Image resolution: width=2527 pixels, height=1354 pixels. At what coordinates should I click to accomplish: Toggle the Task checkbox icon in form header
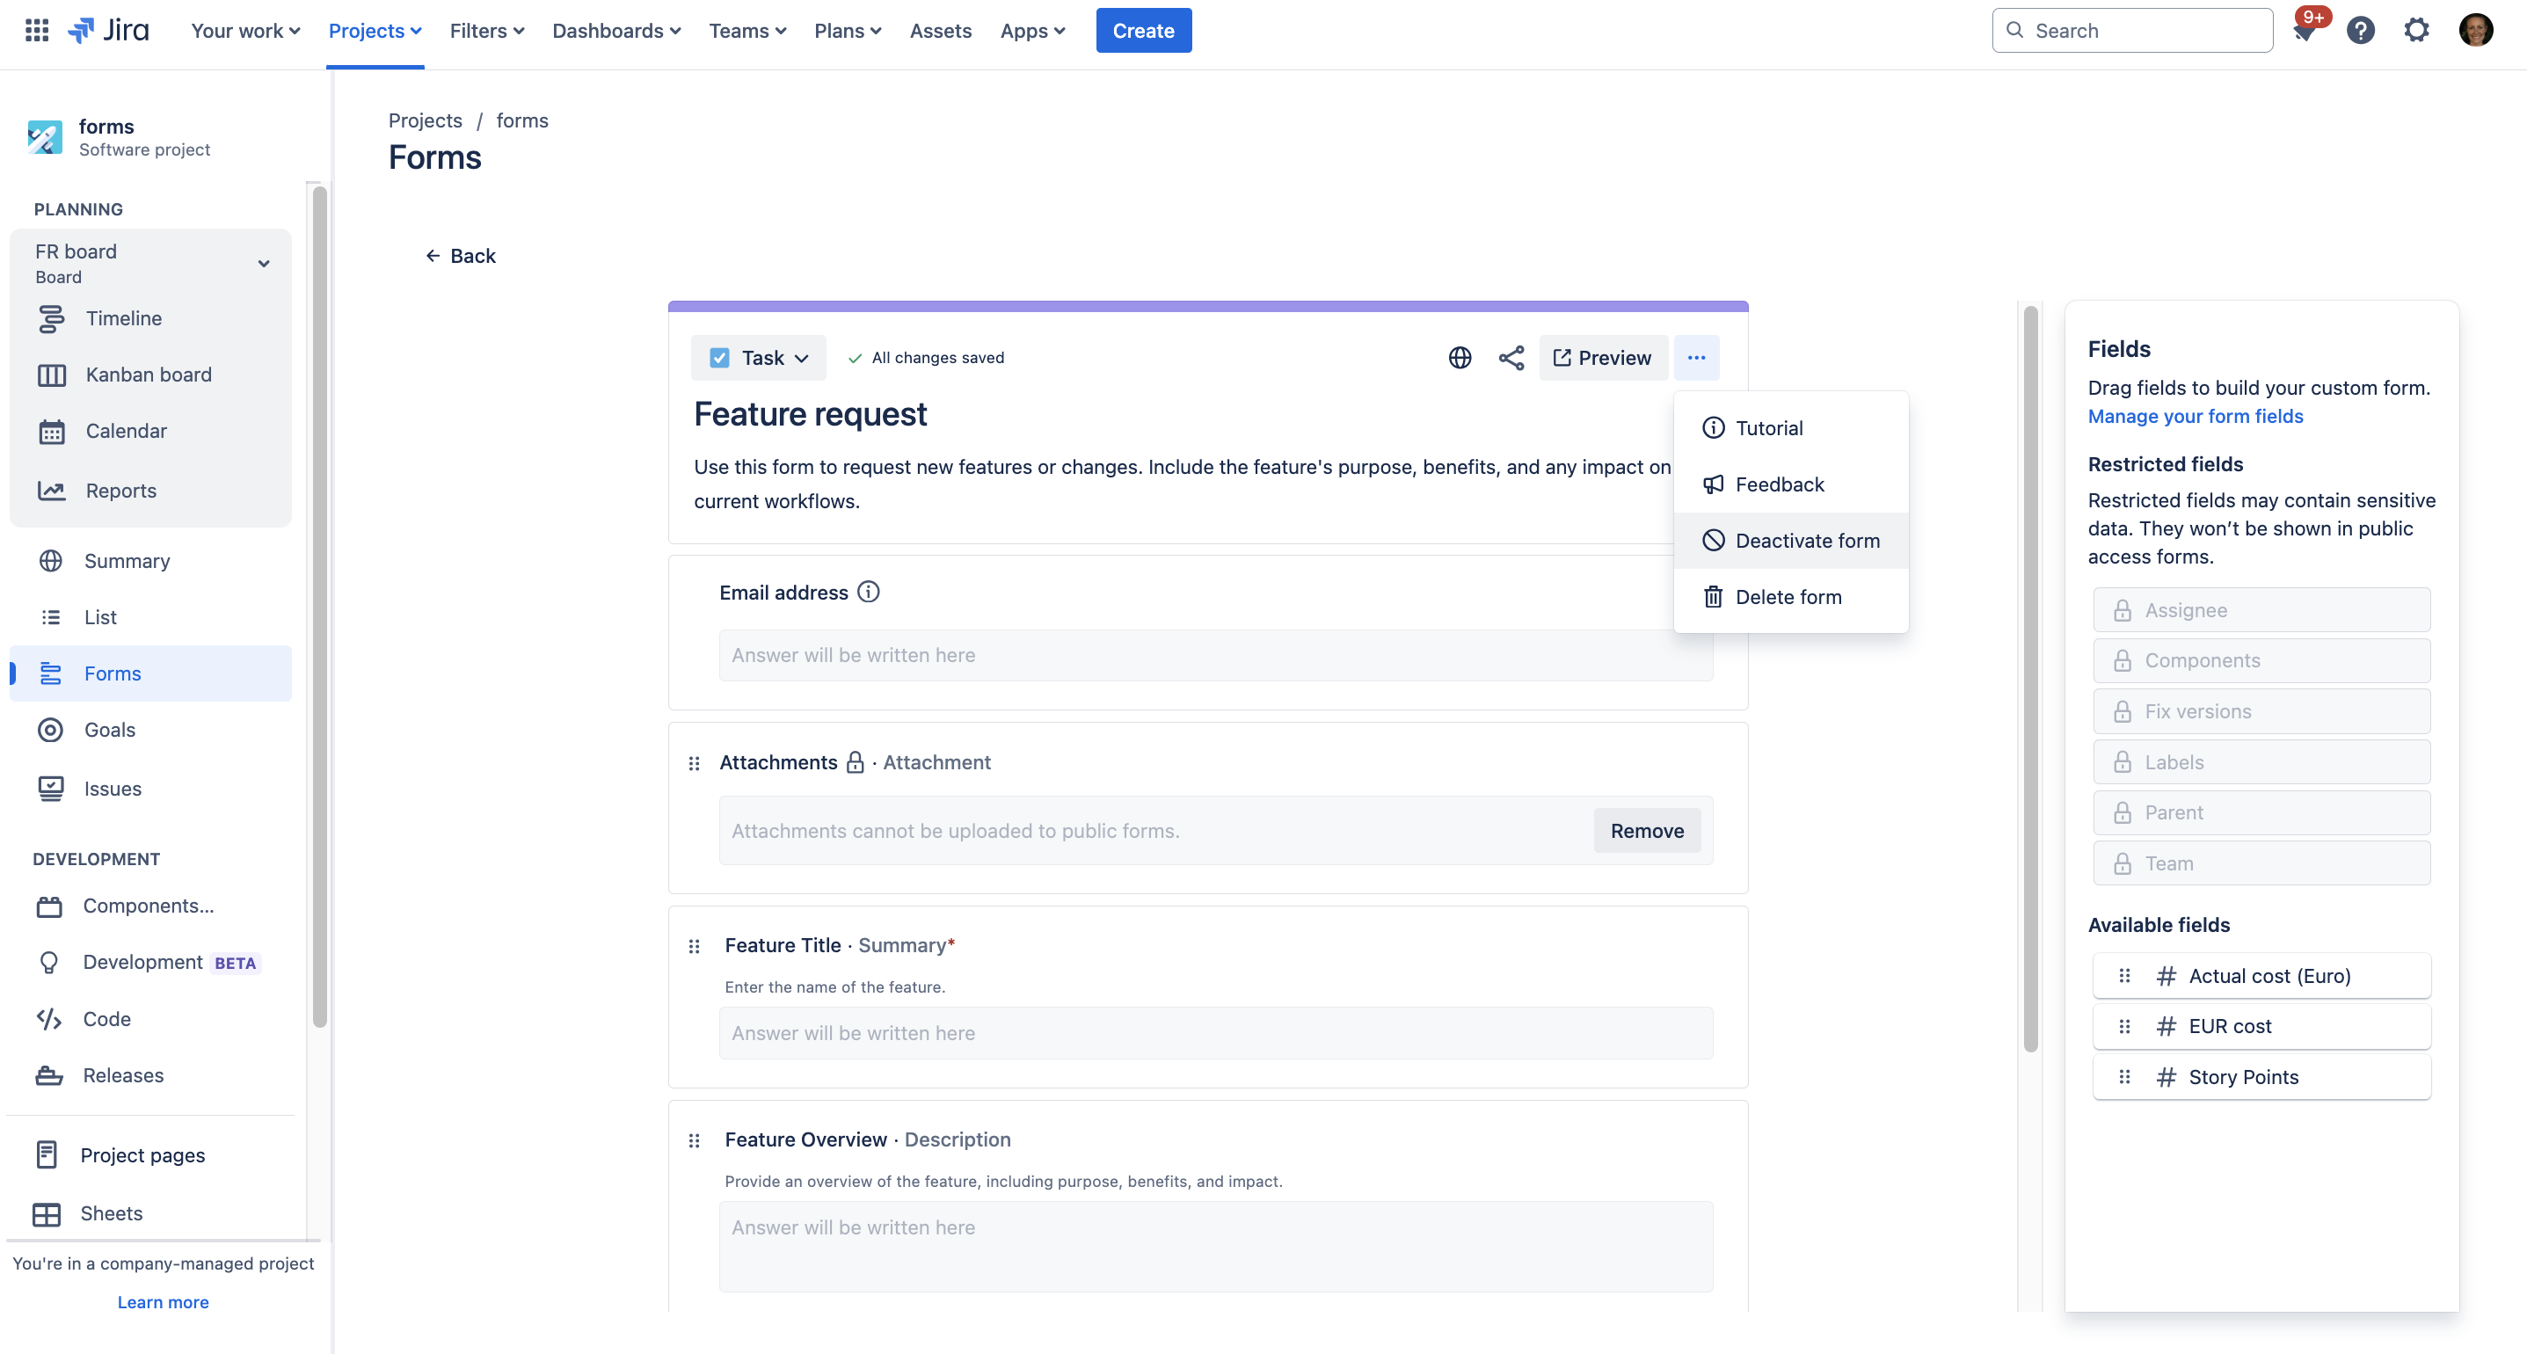point(719,357)
